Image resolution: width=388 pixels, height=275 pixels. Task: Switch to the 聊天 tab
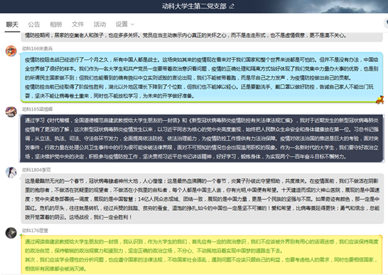point(12,24)
